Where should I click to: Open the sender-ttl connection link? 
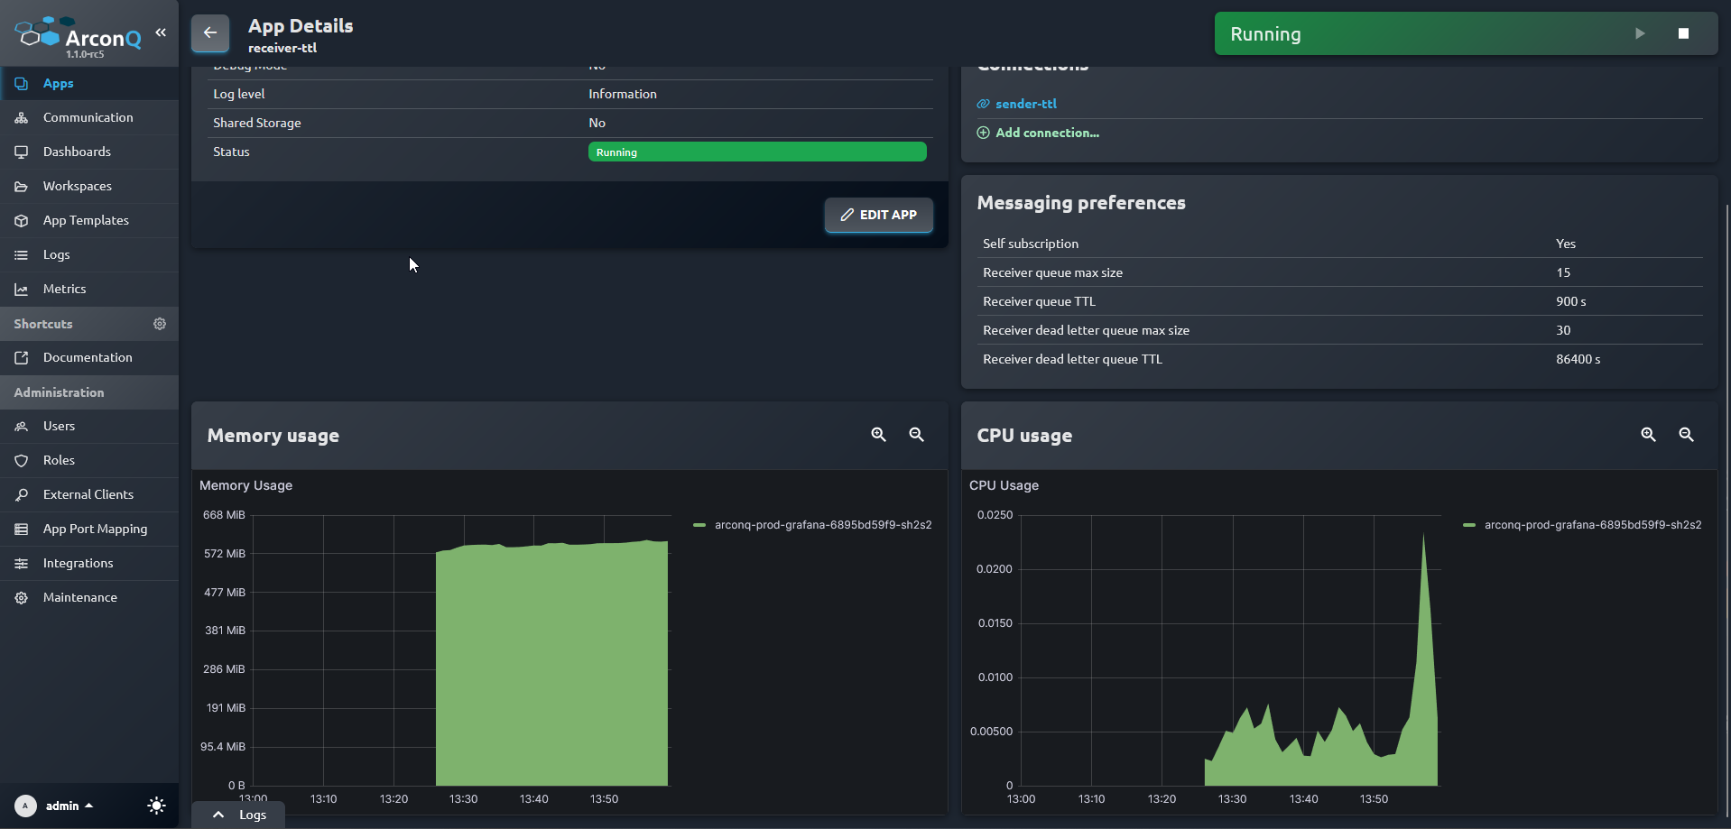[1025, 104]
